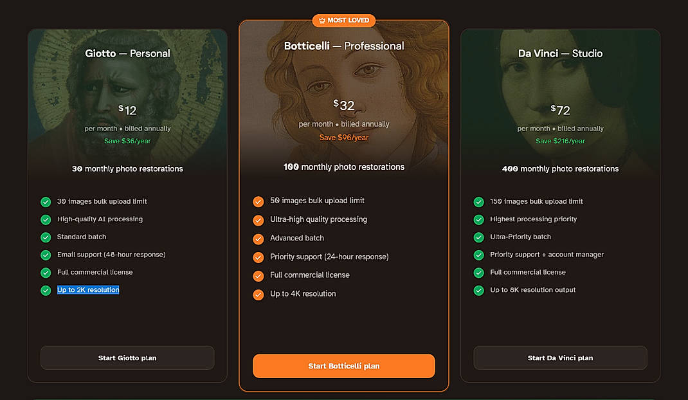Click the highlighted 'Up to 2K resolution' text
The image size is (688, 400).
(x=88, y=290)
